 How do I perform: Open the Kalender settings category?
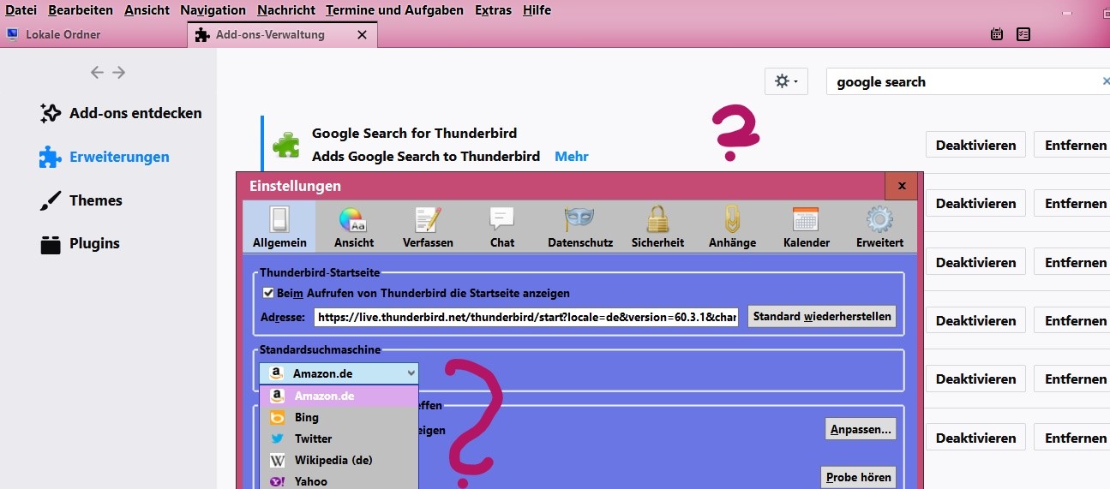coord(807,227)
